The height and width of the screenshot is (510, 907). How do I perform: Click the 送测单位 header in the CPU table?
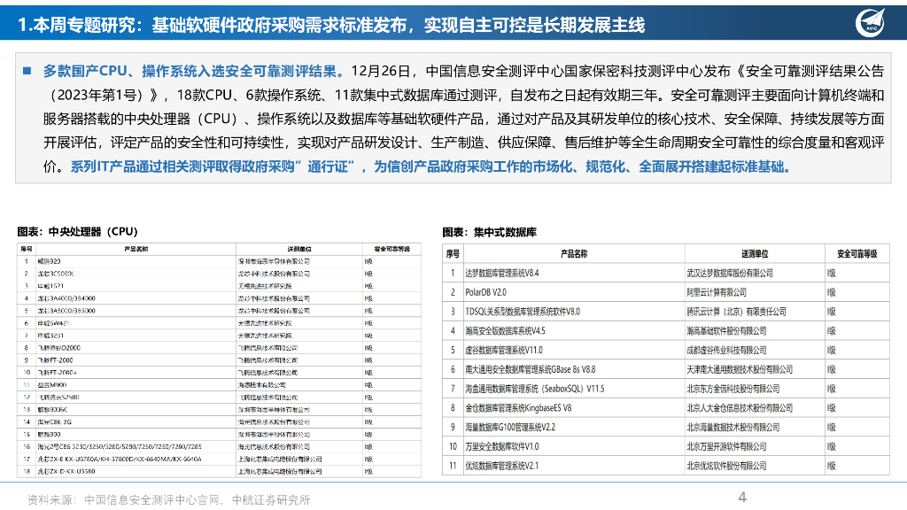click(299, 249)
